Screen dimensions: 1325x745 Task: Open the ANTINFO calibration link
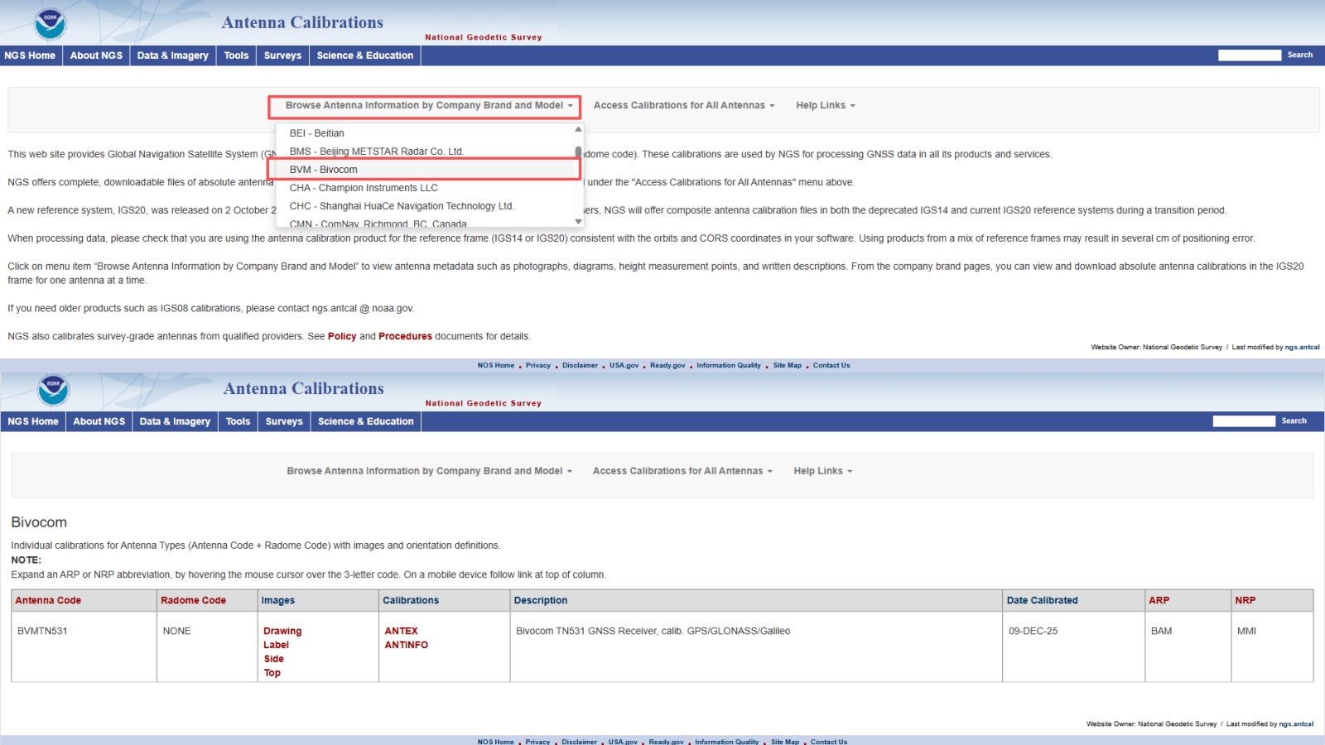pyautogui.click(x=406, y=645)
